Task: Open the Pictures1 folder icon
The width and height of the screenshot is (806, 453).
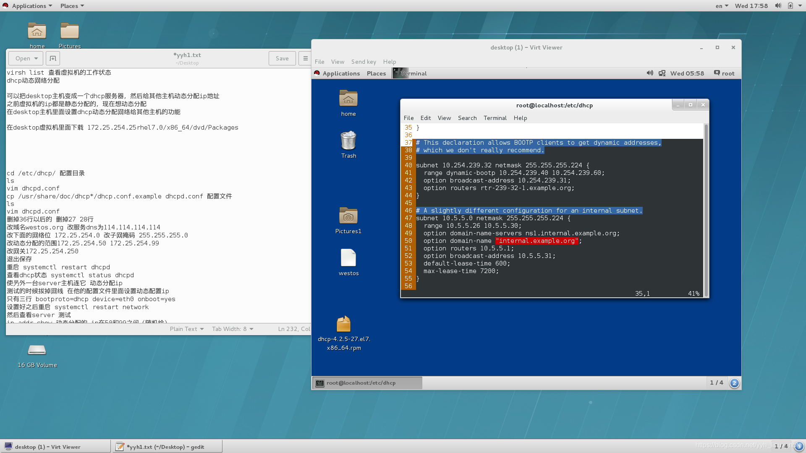Action: [348, 216]
